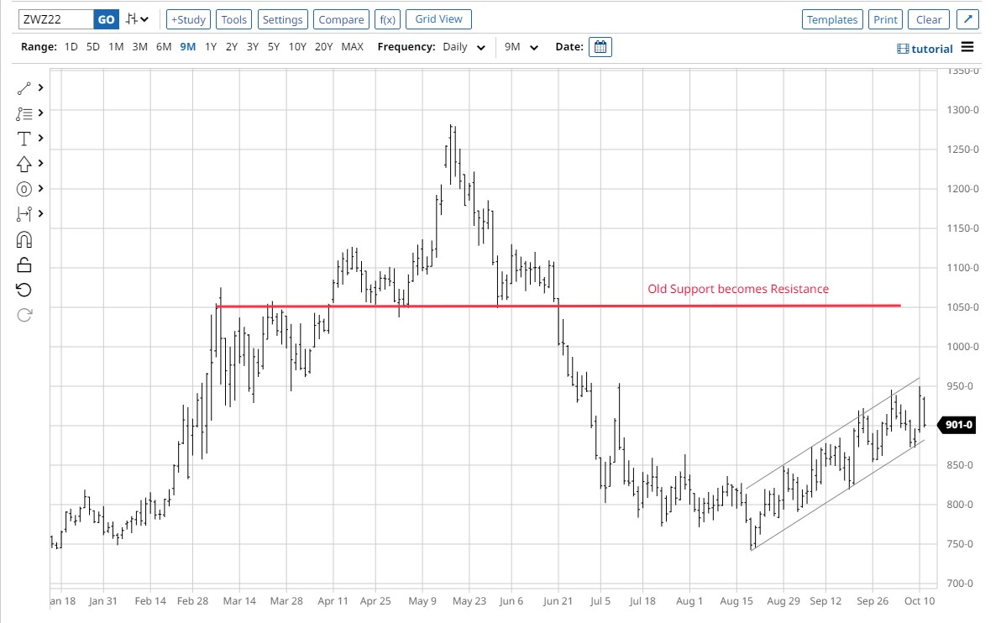
Task: Open the Compare option
Action: point(341,20)
